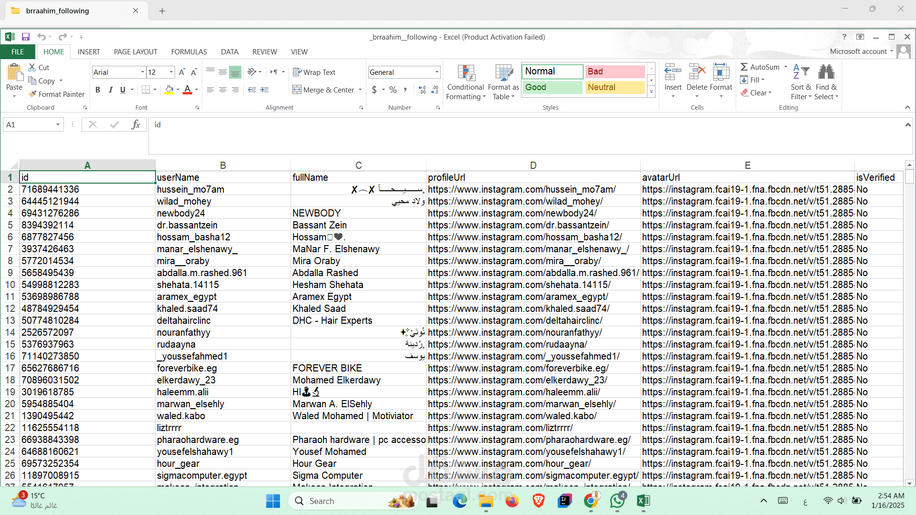Screen dimensions: 916x515
Task: Click the Save icon in quick access toolbar
Action: point(26,37)
